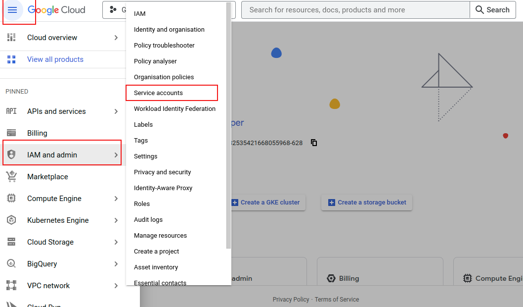Screen dimensions: 523x307
Task: Click the Cloud Storage icon
Action: click(x=11, y=242)
